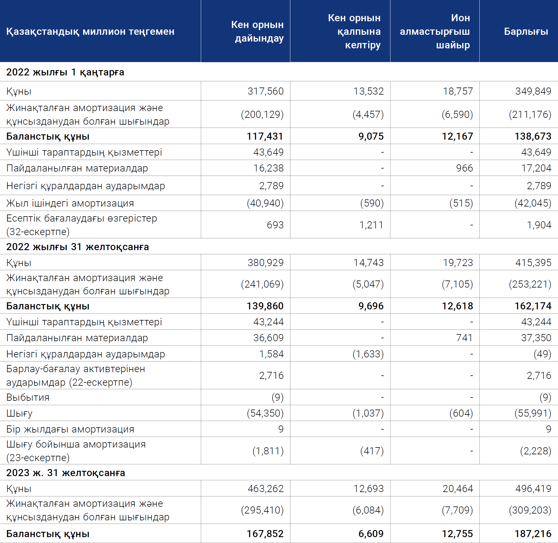Viewport: 558px width, 543px height.
Task: Select the '2022 жылғы 31 желтоқсанға' section heading
Action: [77, 247]
